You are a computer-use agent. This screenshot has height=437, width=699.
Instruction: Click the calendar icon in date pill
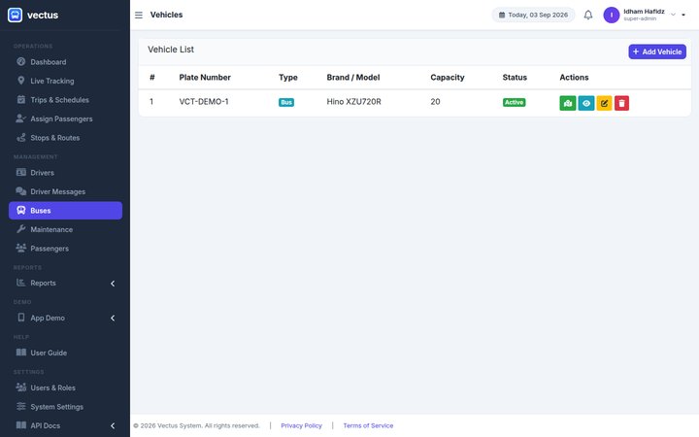pos(502,15)
